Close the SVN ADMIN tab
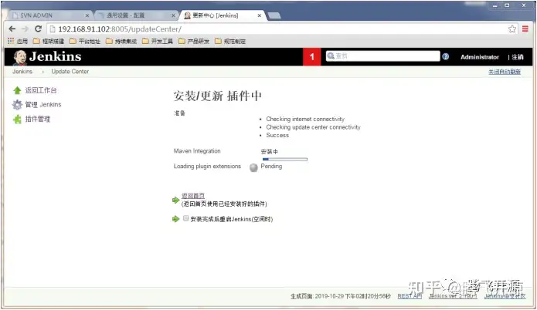 point(87,15)
